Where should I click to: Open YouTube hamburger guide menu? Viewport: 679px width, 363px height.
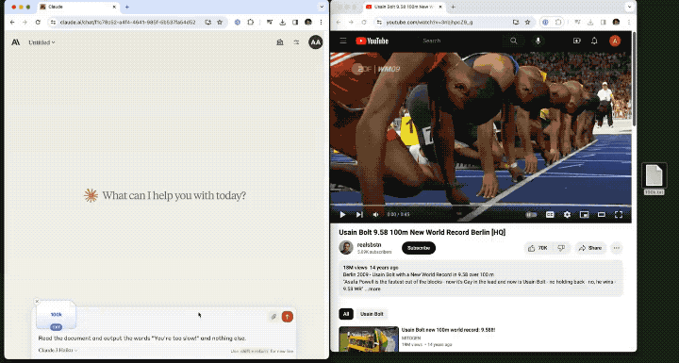tap(343, 41)
